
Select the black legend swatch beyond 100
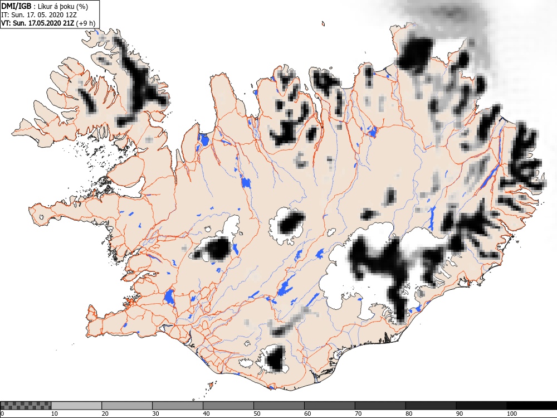[x=531, y=406]
